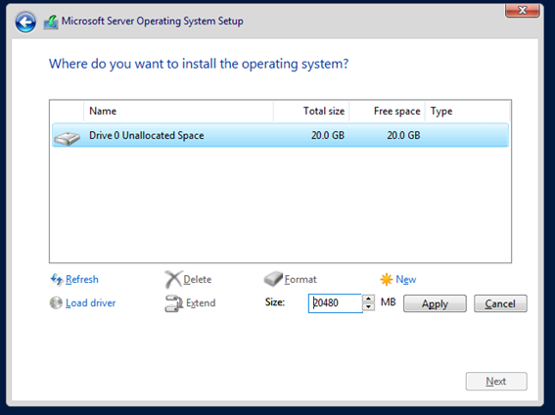Close the setup window
Viewport: 555px width, 415px height.
(x=523, y=10)
